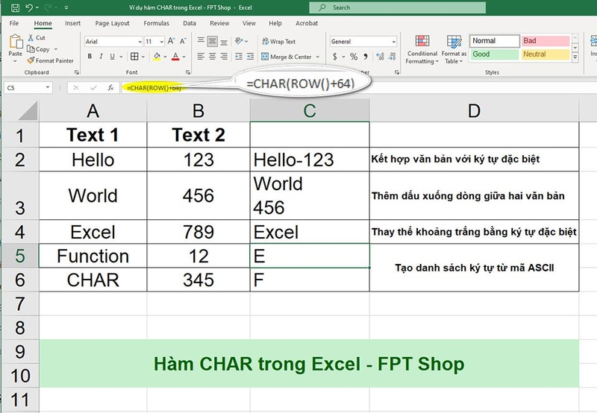This screenshot has height=413, width=597.
Task: Center cell text horizontally
Action: tap(213, 56)
